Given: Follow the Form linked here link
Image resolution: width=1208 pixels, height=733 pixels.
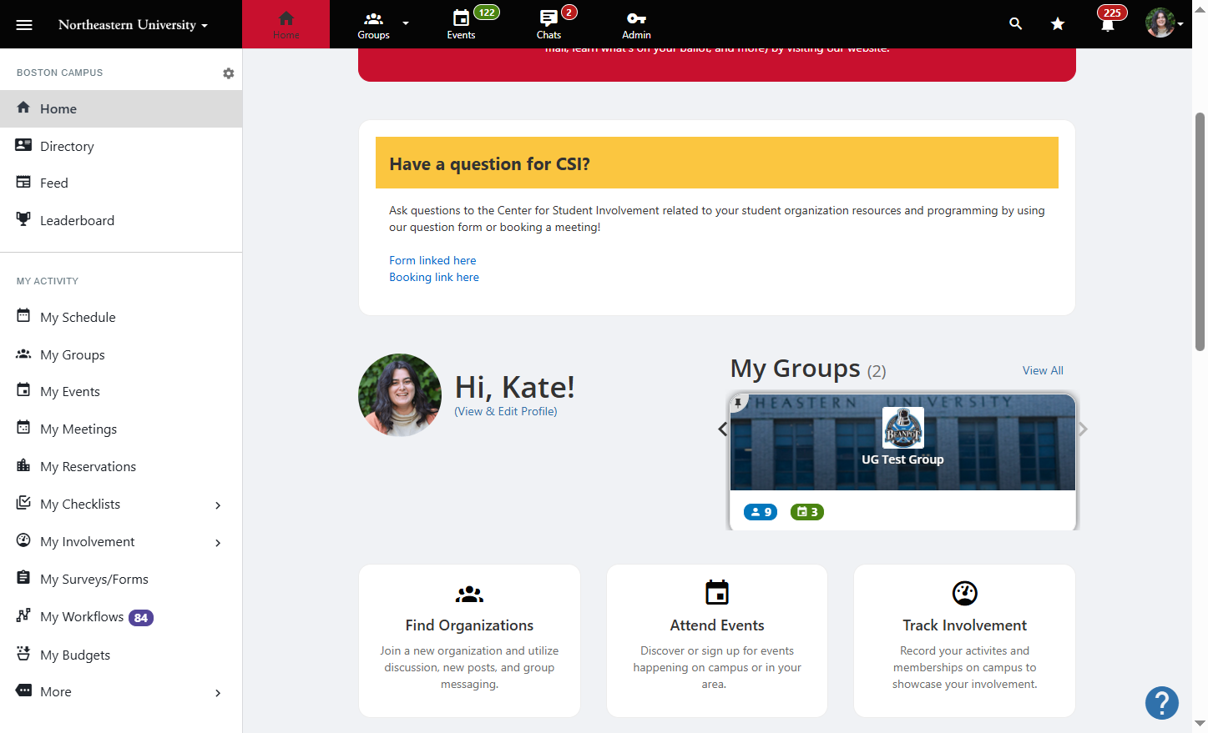Looking at the screenshot, I should click(432, 260).
